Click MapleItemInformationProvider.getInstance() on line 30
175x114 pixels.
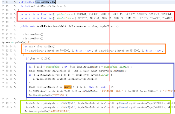[101, 71]
